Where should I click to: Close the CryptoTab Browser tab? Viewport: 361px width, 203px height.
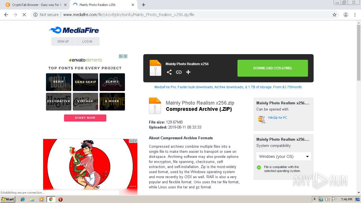pyautogui.click(x=65, y=5)
